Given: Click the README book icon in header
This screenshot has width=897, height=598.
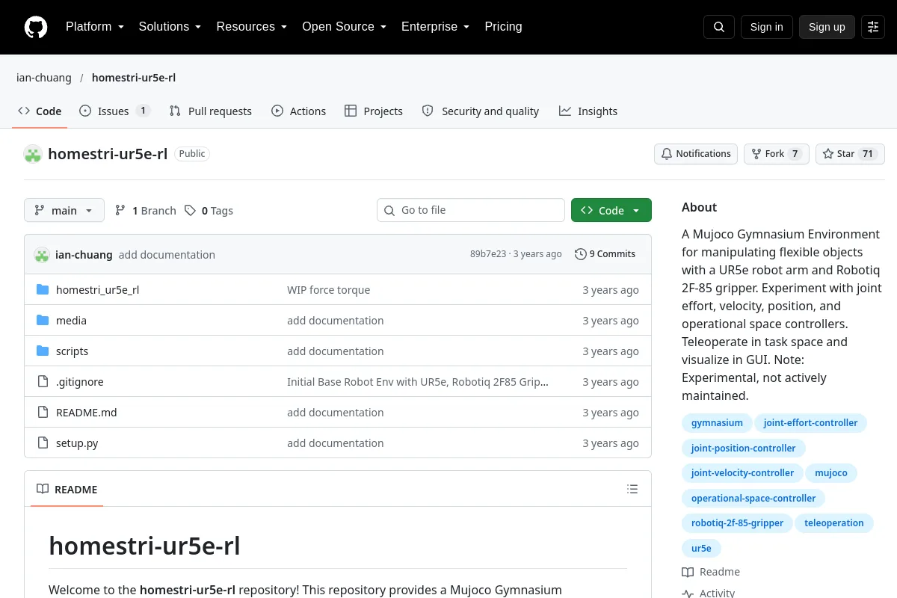Looking at the screenshot, I should coord(43,489).
